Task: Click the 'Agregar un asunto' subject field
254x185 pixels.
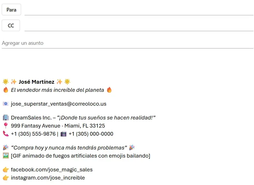Action: pyautogui.click(x=127, y=43)
